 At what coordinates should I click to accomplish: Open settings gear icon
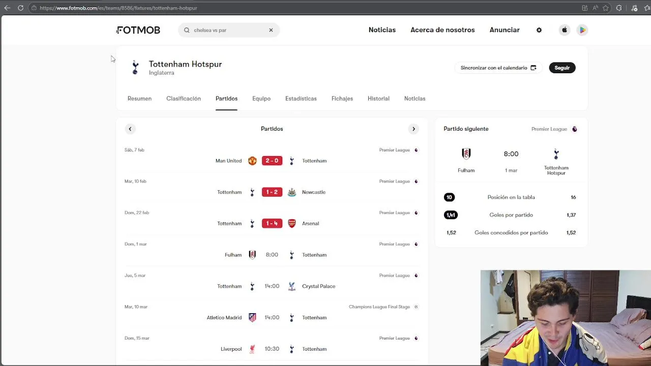tap(539, 30)
